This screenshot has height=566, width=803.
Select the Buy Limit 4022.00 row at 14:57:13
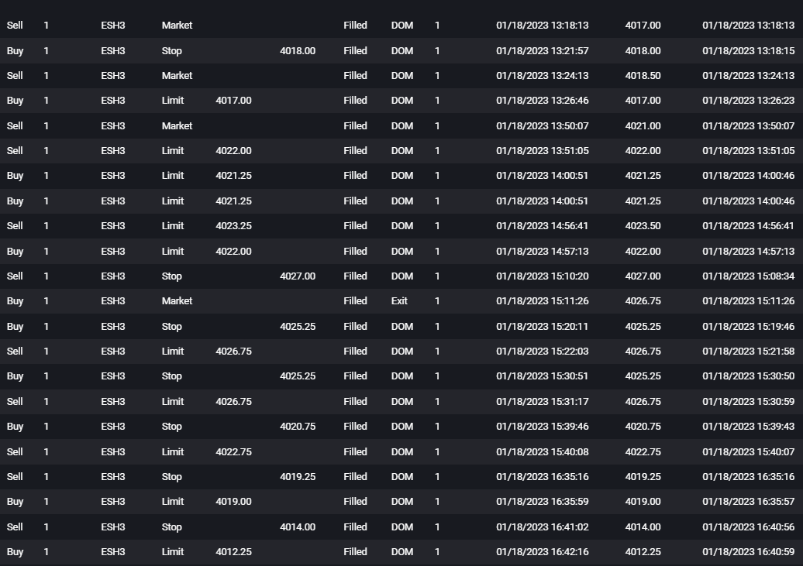[x=401, y=252]
